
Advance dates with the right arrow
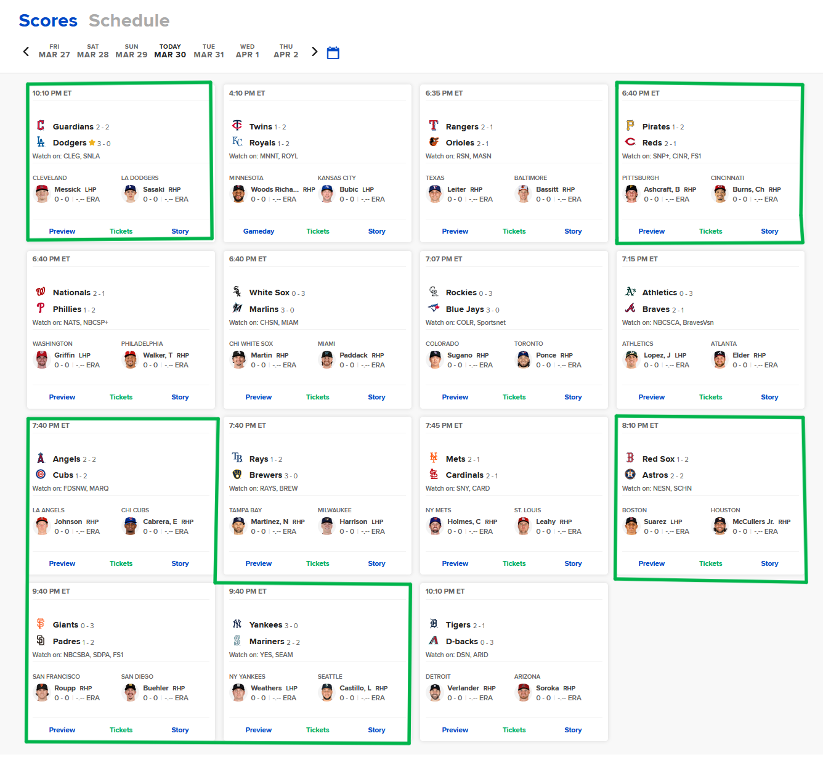click(314, 51)
